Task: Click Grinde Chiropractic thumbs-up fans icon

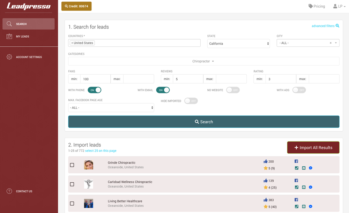Action: coord(266,161)
